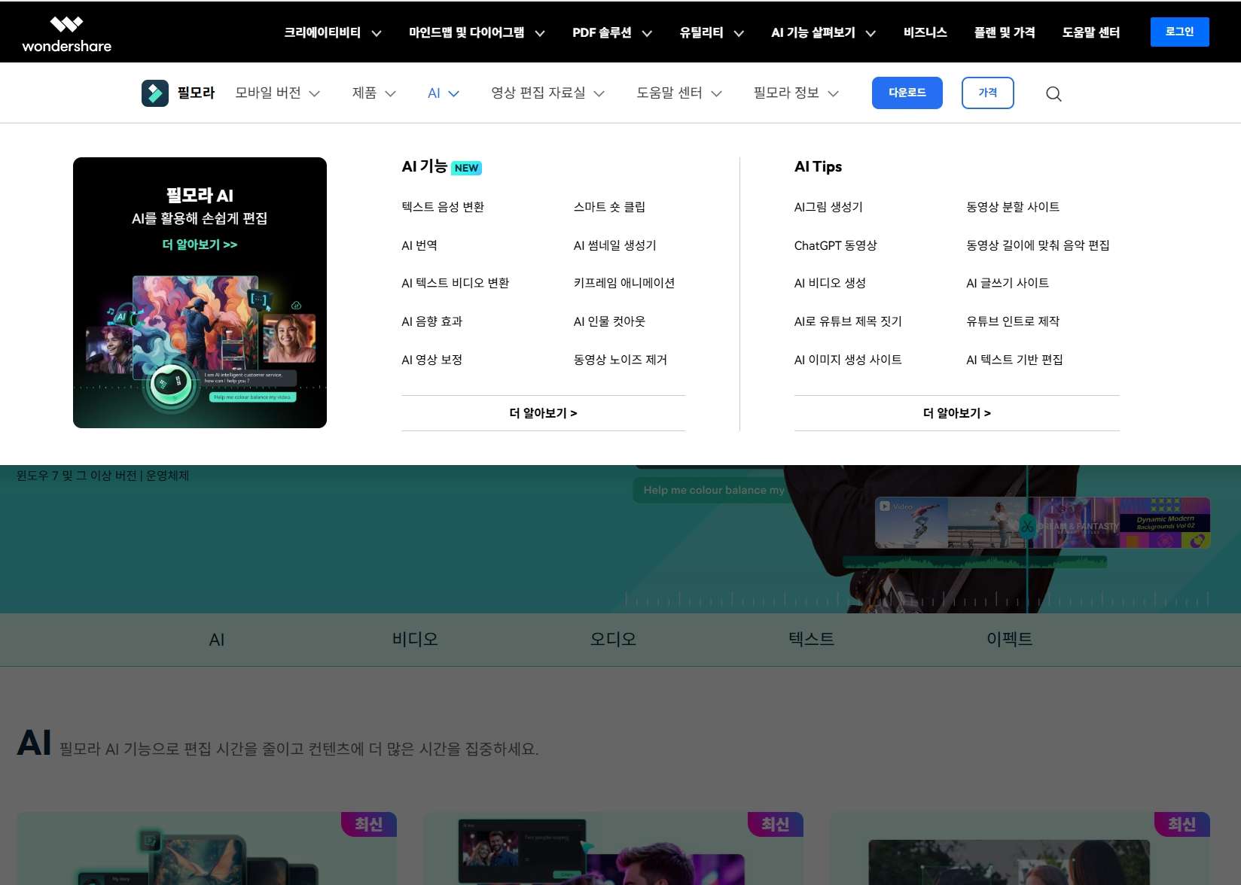Click the 가격 outlined button
This screenshot has height=885, width=1241.
pos(987,93)
